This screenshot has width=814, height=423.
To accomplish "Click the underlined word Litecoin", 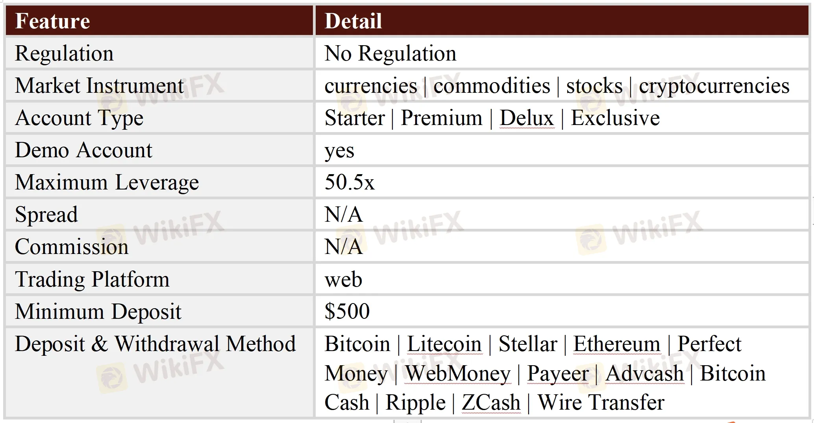I will click(444, 344).
